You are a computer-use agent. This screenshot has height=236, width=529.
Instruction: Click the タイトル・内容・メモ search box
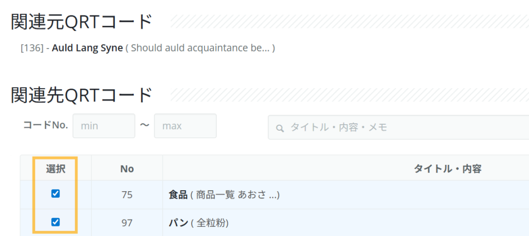398,127
